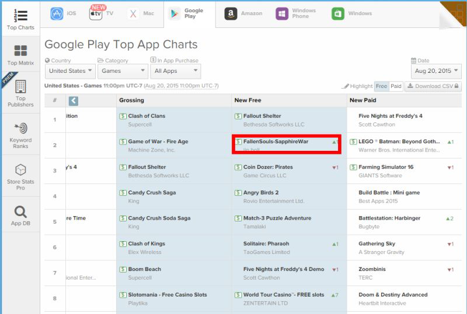Open Battlestation: Harbinger listing
This screenshot has height=314, width=467.
click(x=389, y=218)
